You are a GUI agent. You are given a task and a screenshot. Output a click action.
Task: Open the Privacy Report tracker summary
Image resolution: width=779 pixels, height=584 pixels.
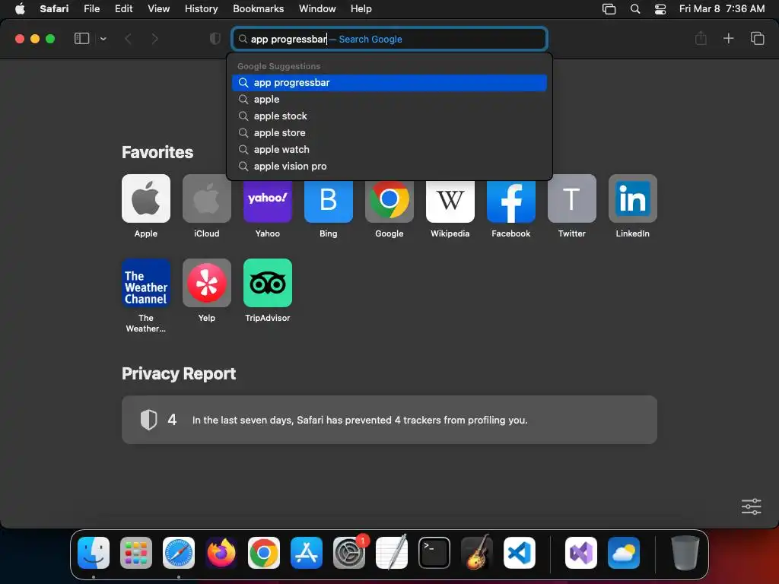coord(389,420)
